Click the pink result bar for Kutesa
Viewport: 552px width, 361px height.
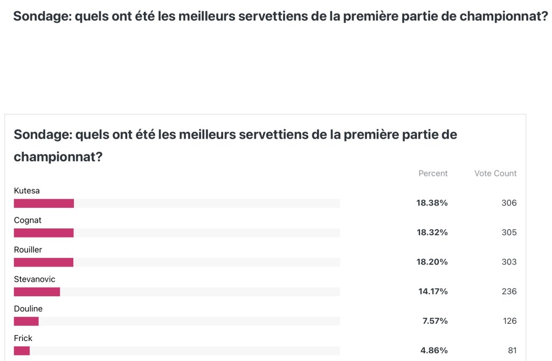coord(44,203)
